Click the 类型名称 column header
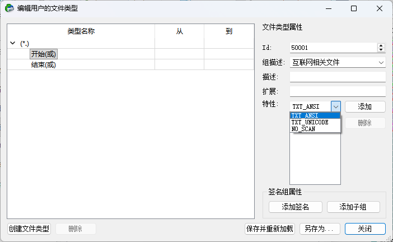The image size is (393, 242). point(81,31)
